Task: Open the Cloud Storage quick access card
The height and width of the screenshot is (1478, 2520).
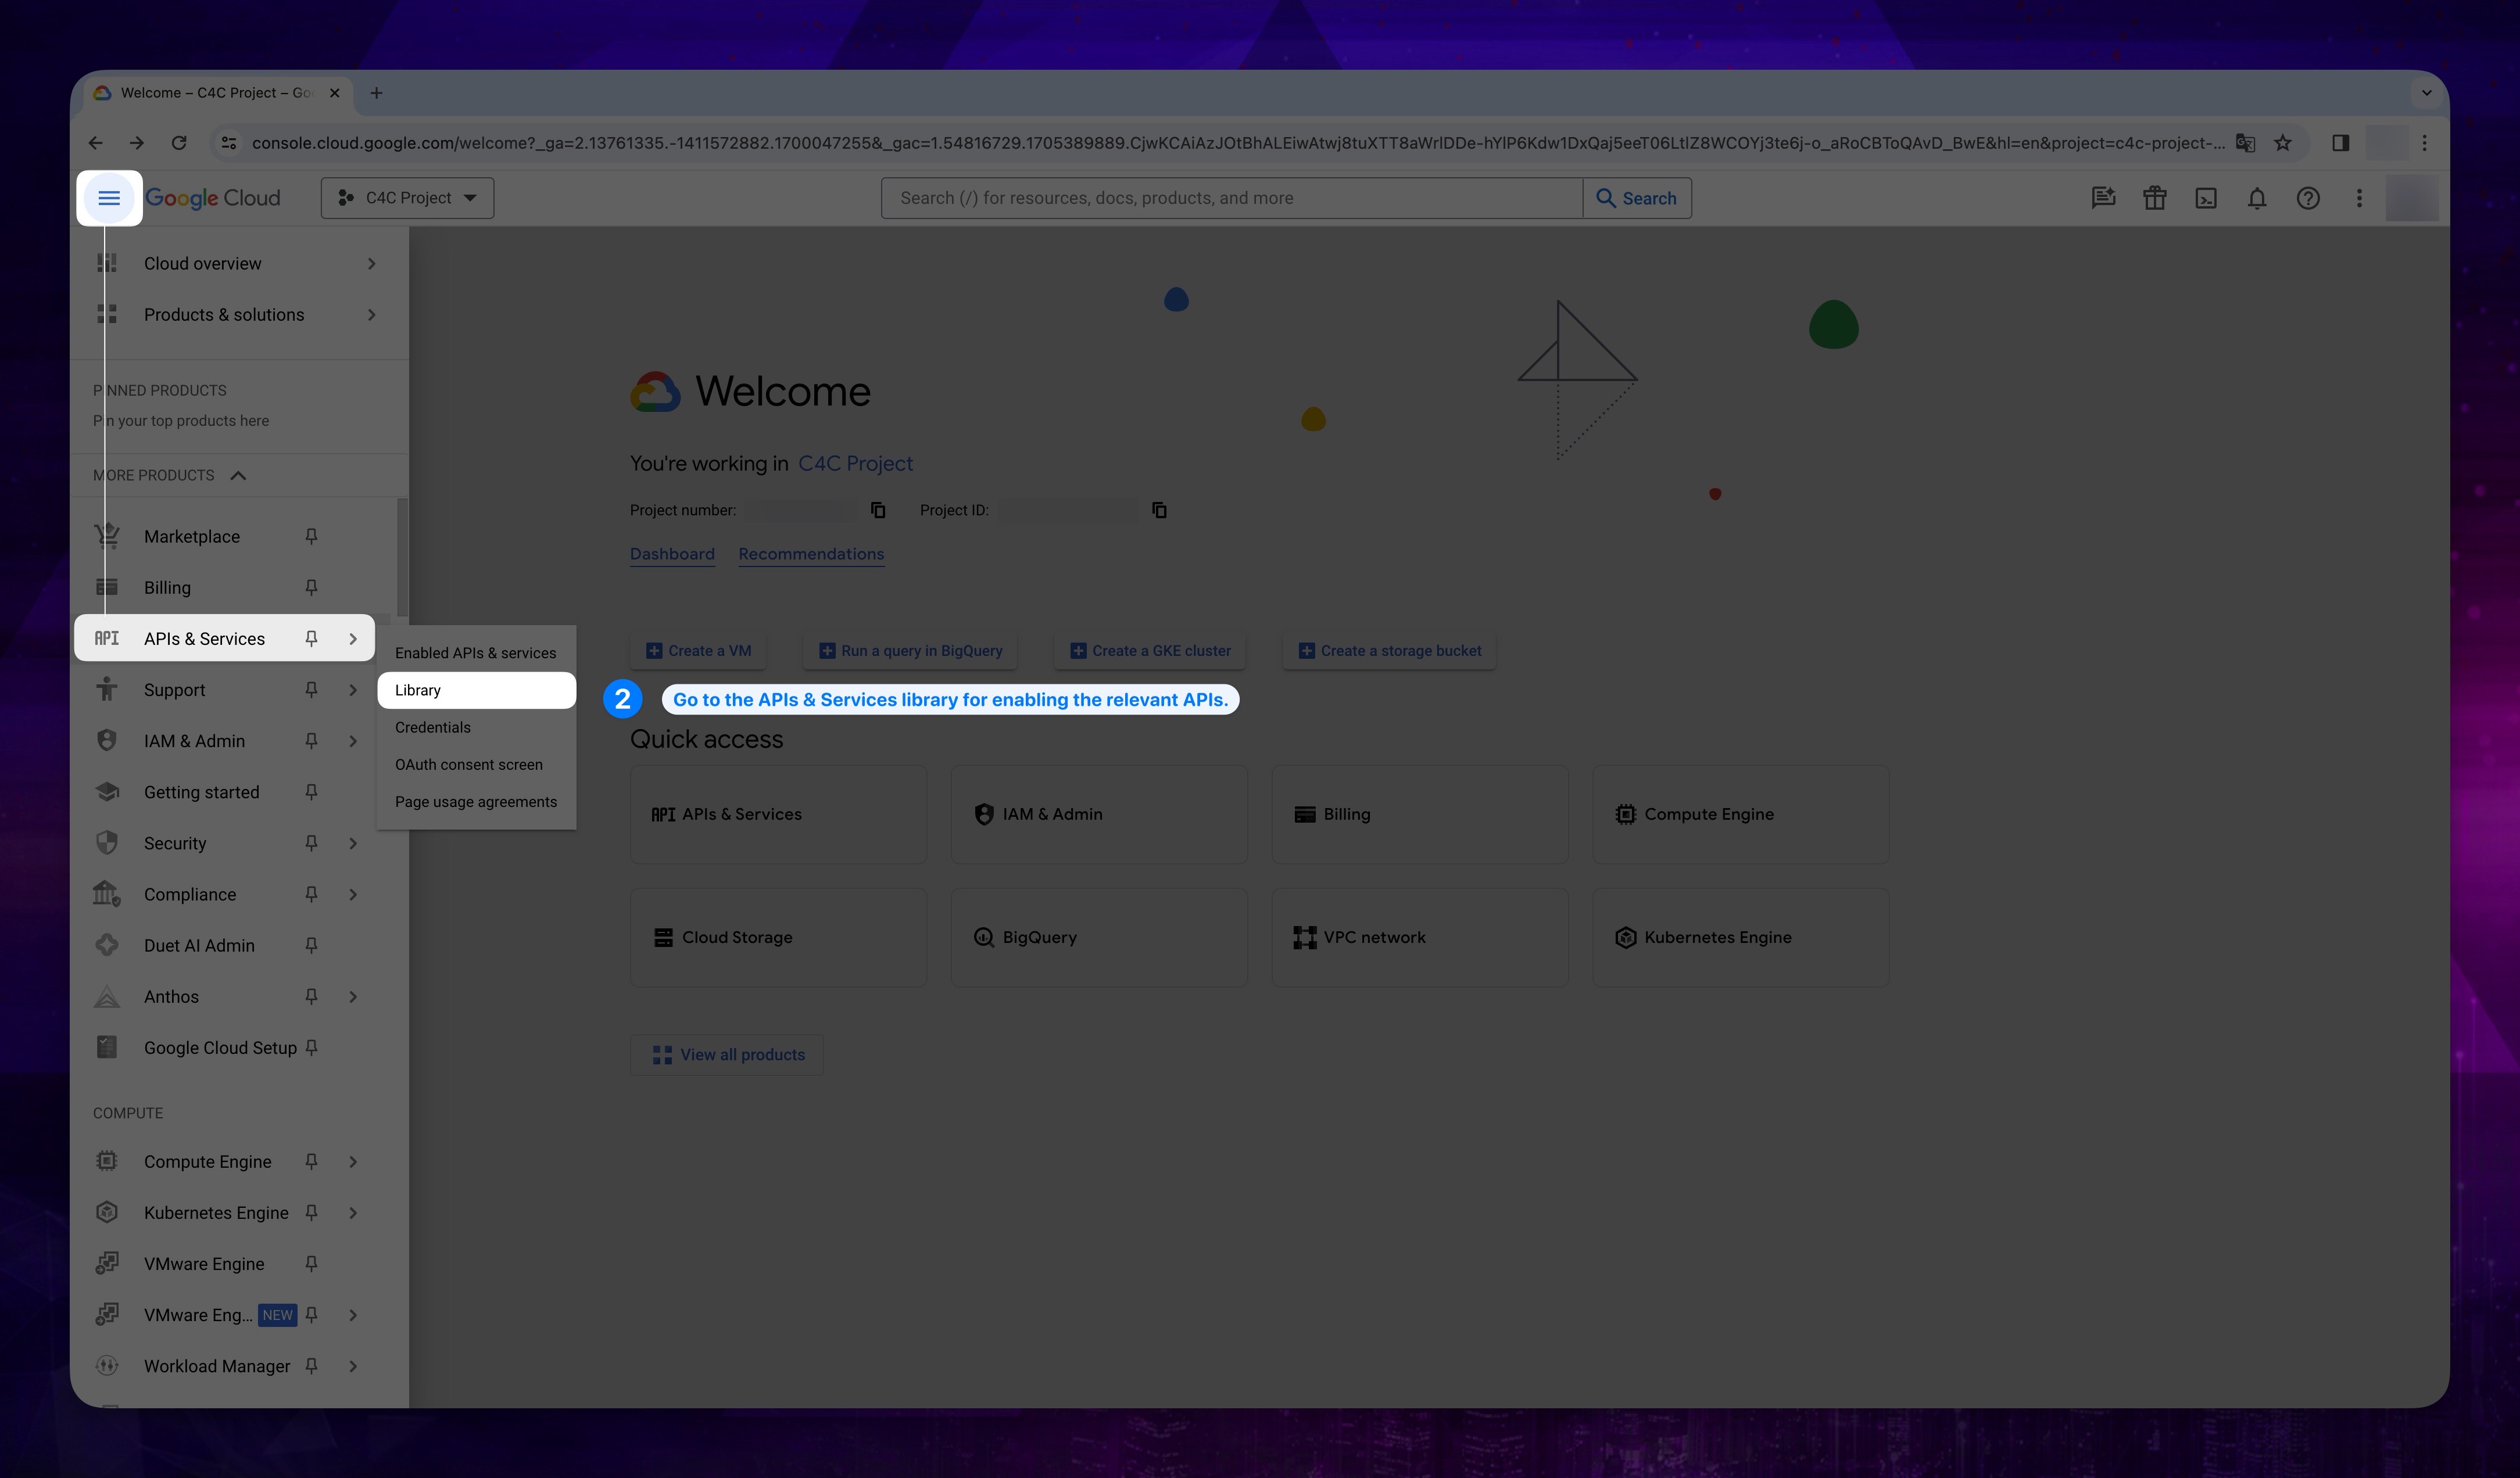Action: pyautogui.click(x=778, y=937)
